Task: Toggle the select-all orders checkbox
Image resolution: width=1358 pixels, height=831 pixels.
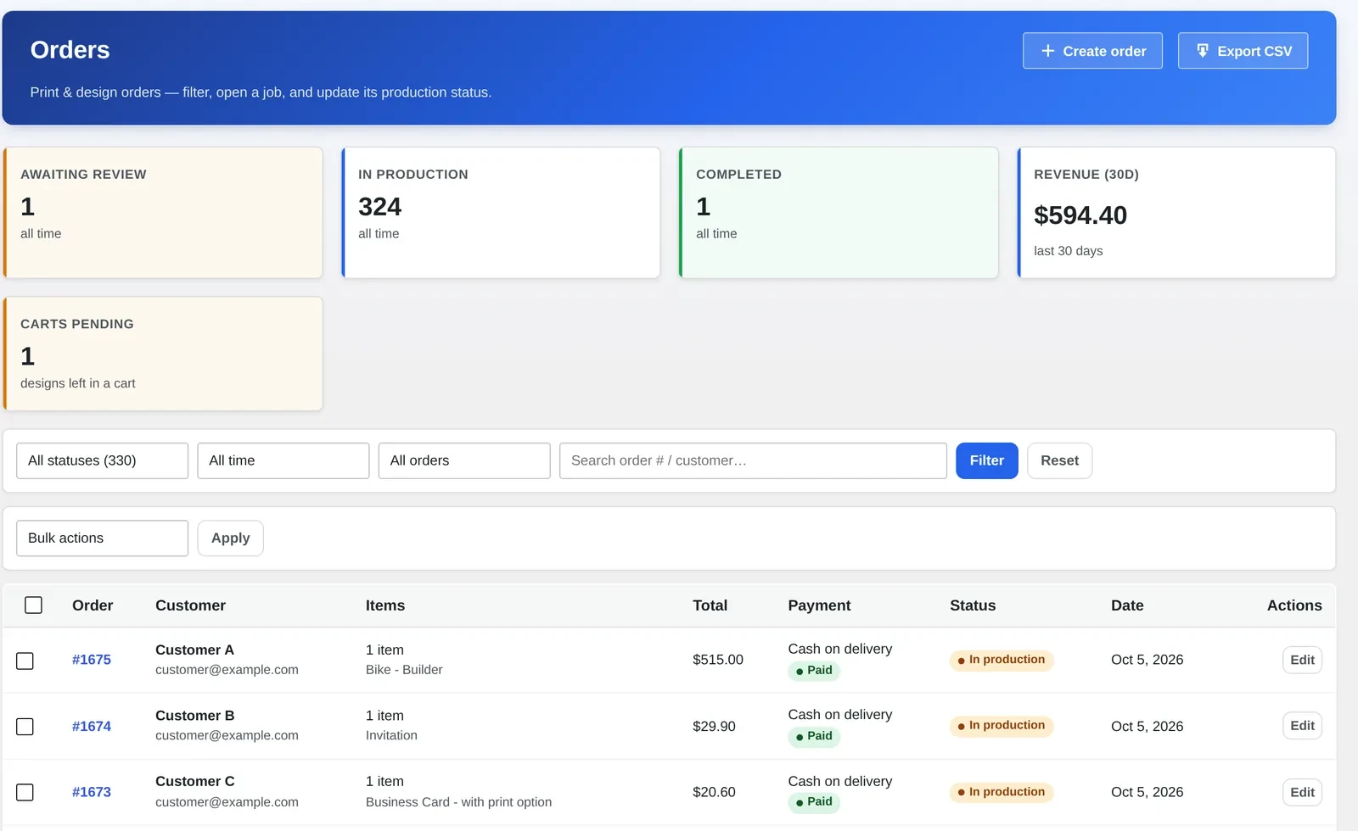Action: [33, 605]
